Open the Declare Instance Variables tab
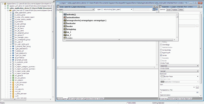Screen dimensions: 204x104 95,99
